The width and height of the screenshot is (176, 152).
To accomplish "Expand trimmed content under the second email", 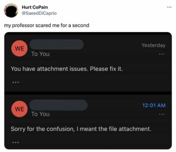I will tap(15, 143).
